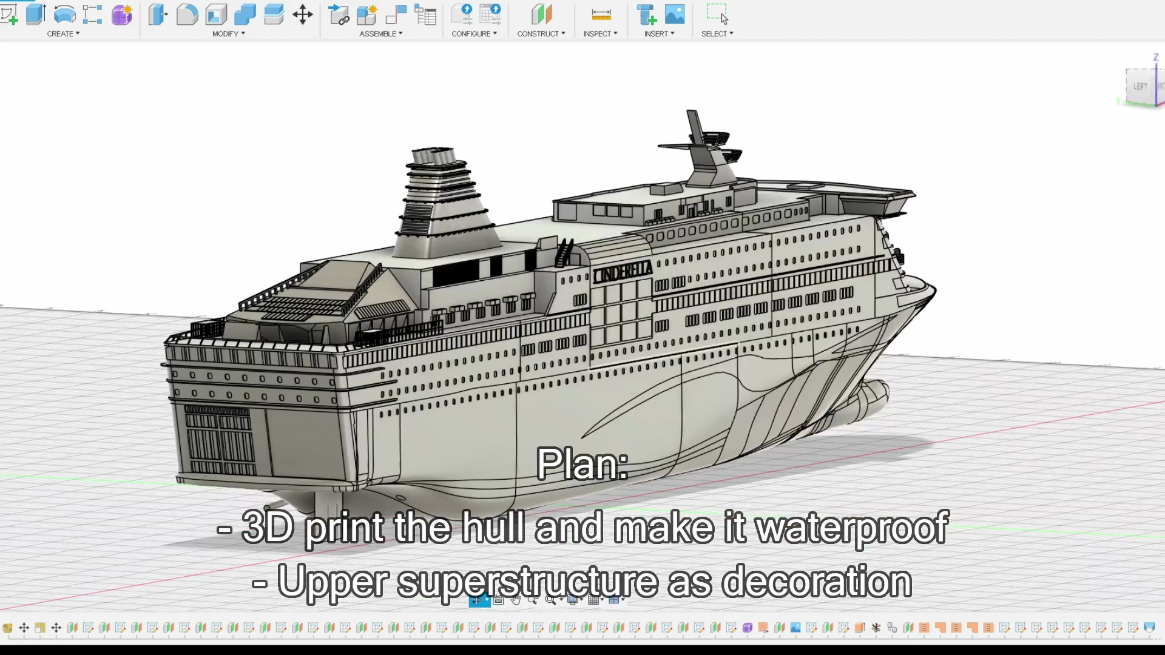Select the Press Pull tool

tap(158, 15)
